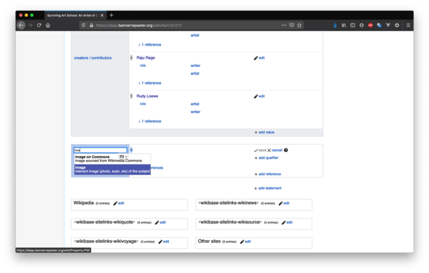Toggle the rank selector beside Raju Rage
The width and height of the screenshot is (429, 273).
(131, 58)
